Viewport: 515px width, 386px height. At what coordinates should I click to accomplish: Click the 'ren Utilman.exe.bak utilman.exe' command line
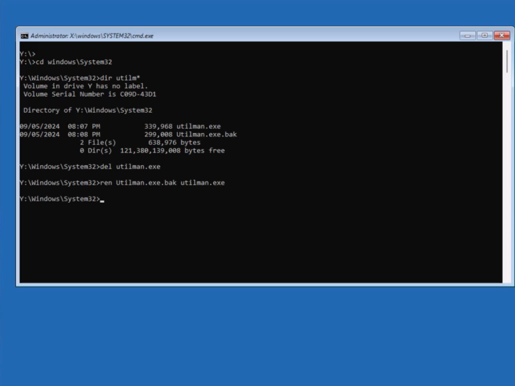coord(122,183)
